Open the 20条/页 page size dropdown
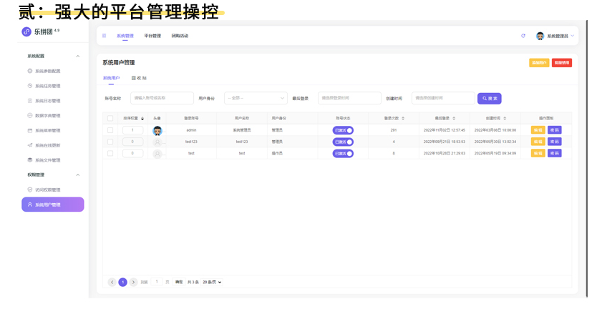This screenshot has height=309, width=597. pyautogui.click(x=212, y=283)
